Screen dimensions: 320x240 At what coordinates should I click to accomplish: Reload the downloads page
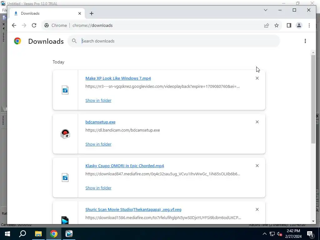(x=34, y=25)
